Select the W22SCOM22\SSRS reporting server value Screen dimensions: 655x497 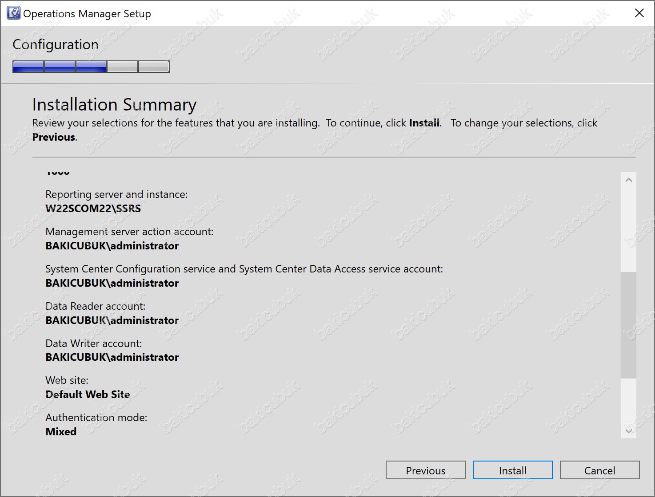coord(93,209)
